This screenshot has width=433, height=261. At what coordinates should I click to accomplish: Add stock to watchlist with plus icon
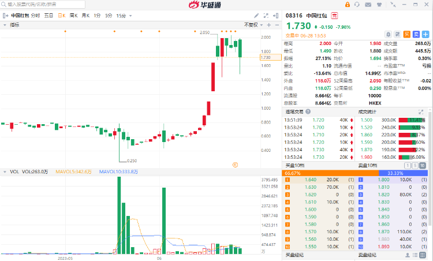tap(425, 34)
